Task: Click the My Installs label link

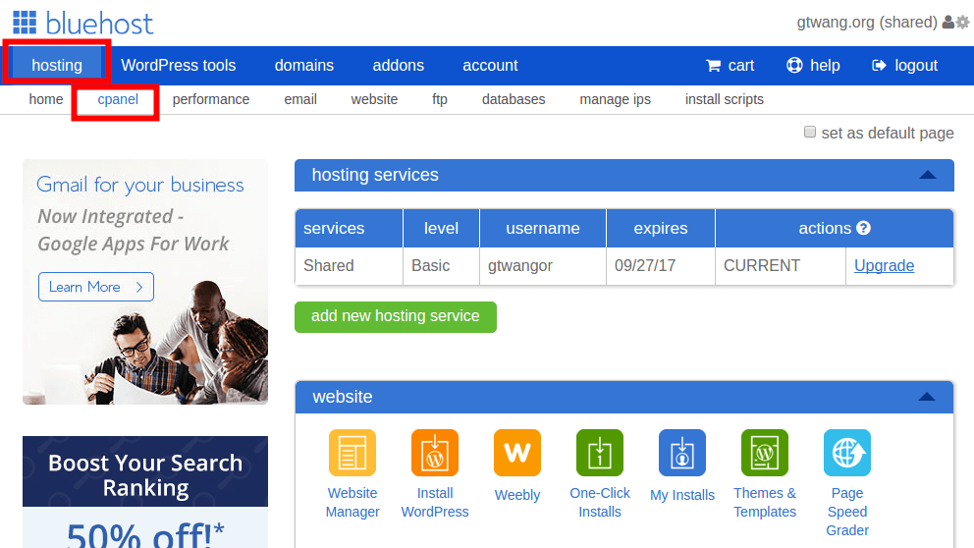Action: click(x=682, y=495)
